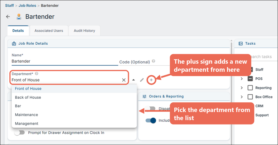This screenshot has width=278, height=145.
Task: Pick Management from the department list
Action: (74, 123)
